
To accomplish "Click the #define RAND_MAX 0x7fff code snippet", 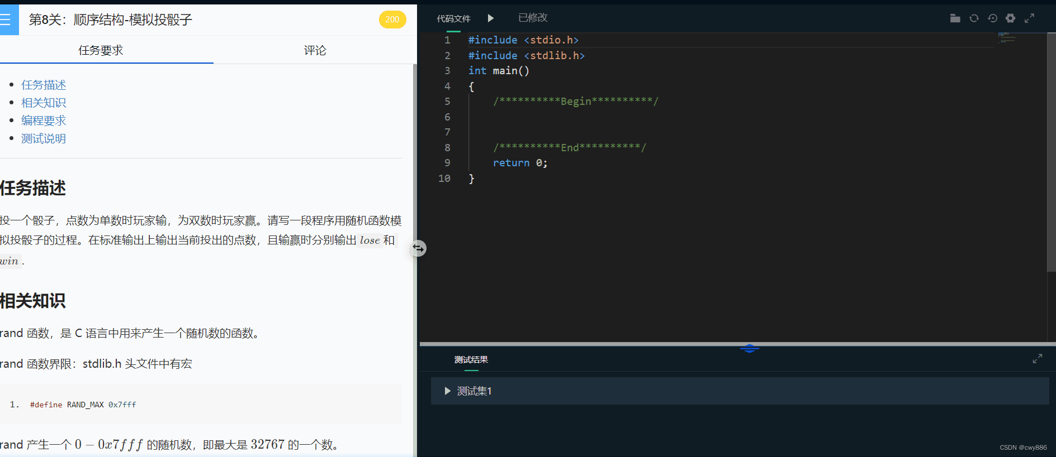I will pyautogui.click(x=83, y=405).
